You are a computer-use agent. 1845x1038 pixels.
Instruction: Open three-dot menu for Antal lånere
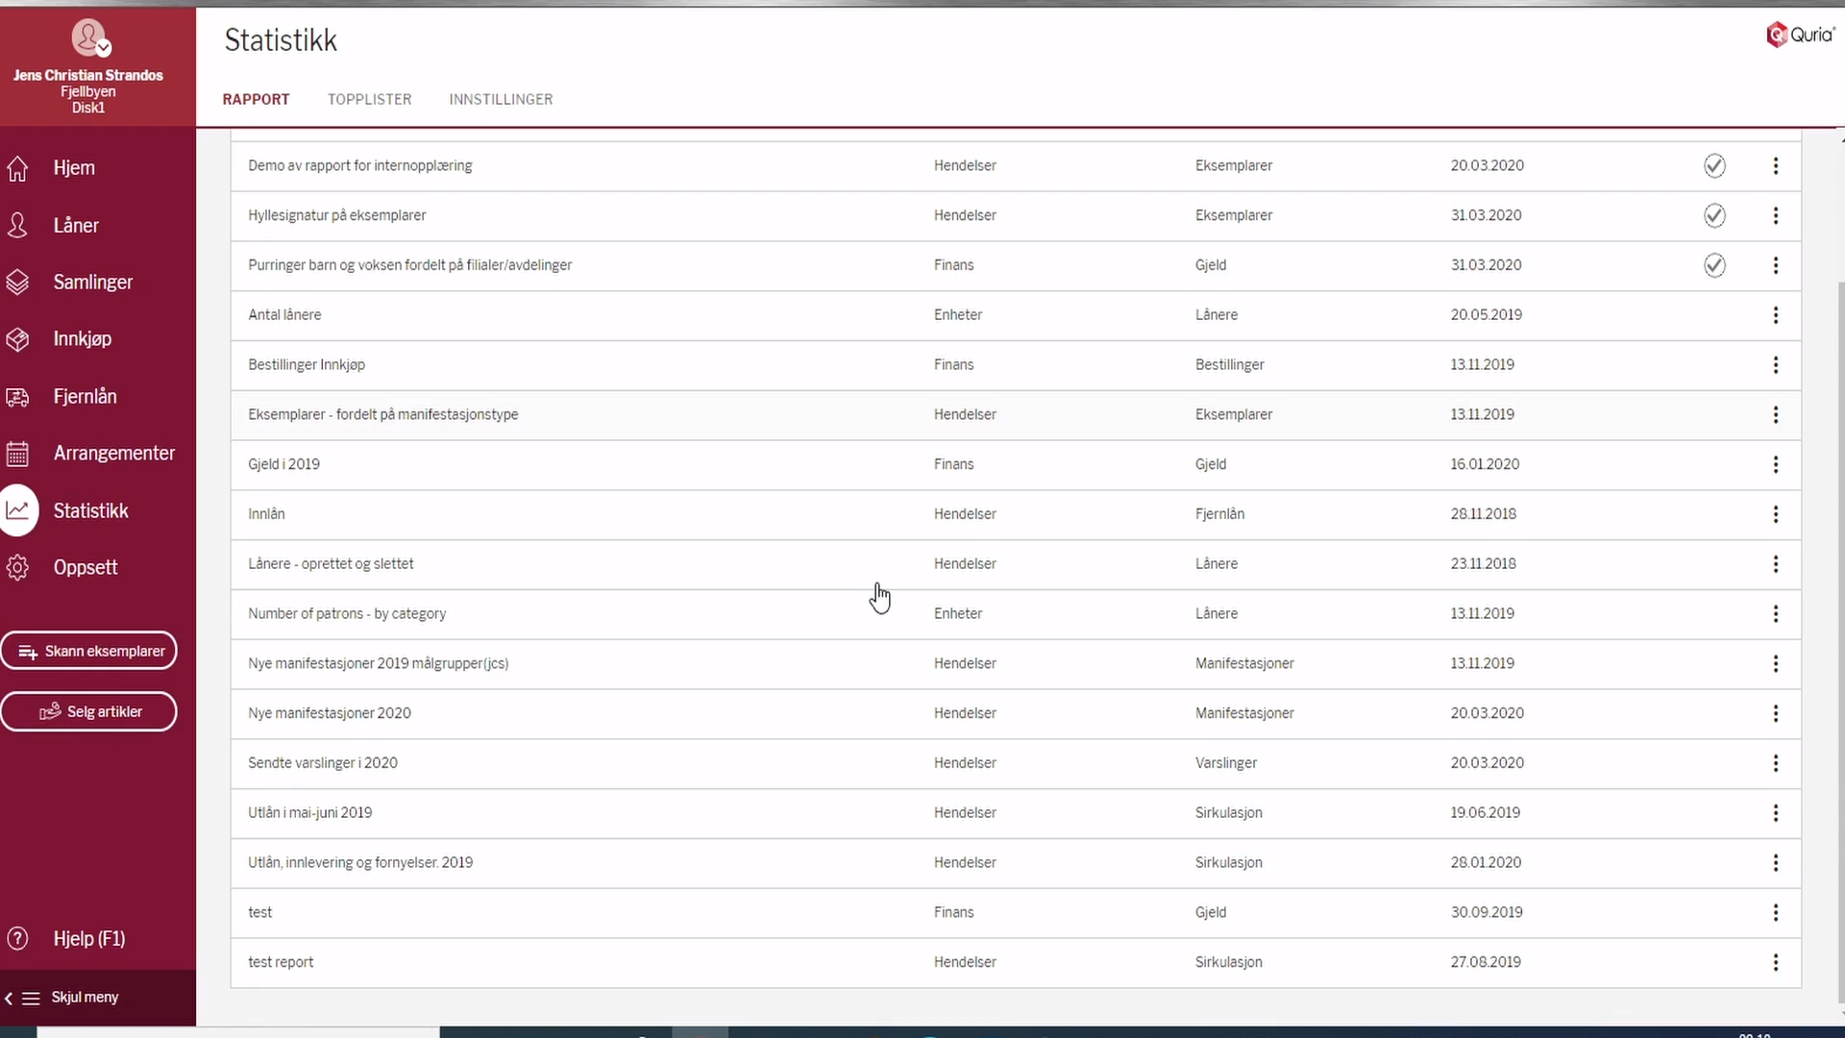coord(1775,315)
